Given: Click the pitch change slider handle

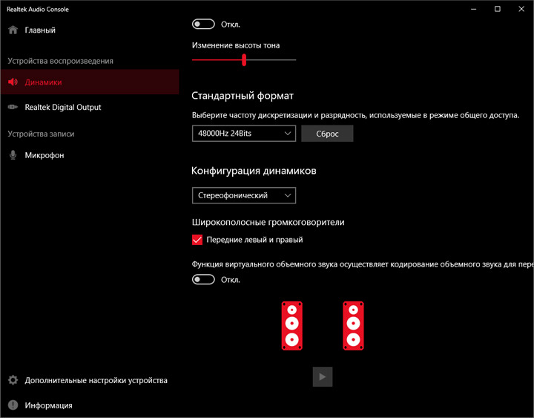Looking at the screenshot, I should coord(244,60).
